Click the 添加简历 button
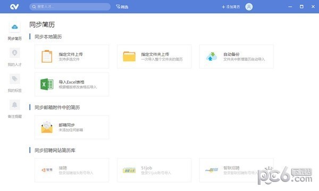Image resolution: width=319 pixels, height=191 pixels. pos(231,7)
